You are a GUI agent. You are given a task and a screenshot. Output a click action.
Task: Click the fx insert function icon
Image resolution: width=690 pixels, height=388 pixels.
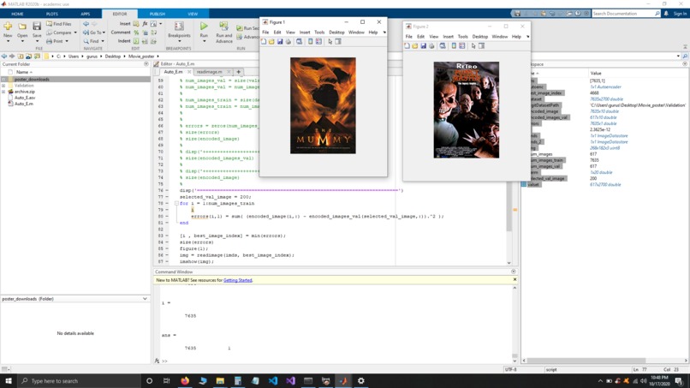[x=145, y=24]
